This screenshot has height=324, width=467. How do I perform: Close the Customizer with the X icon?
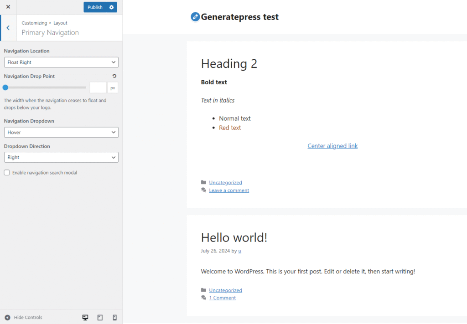(8, 7)
